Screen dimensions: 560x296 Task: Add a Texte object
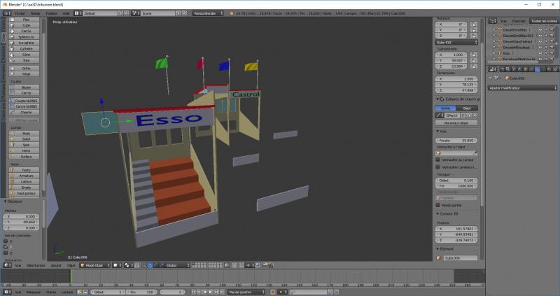click(x=26, y=169)
